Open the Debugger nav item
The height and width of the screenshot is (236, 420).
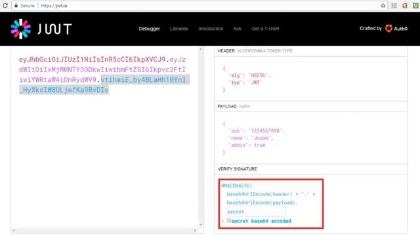point(149,29)
